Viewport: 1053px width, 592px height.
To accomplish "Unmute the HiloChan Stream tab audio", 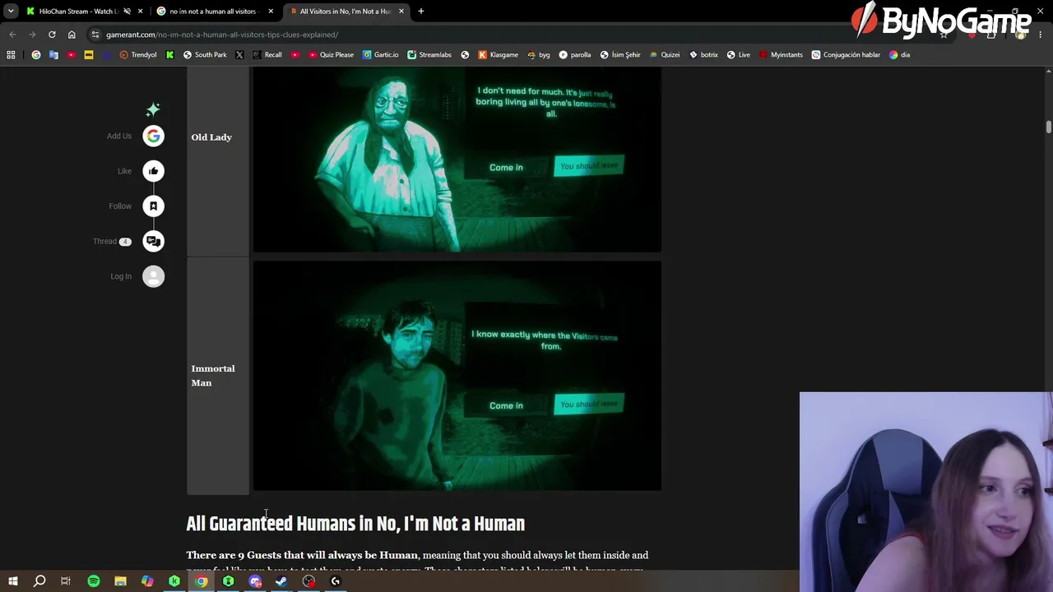I will 127,12.
